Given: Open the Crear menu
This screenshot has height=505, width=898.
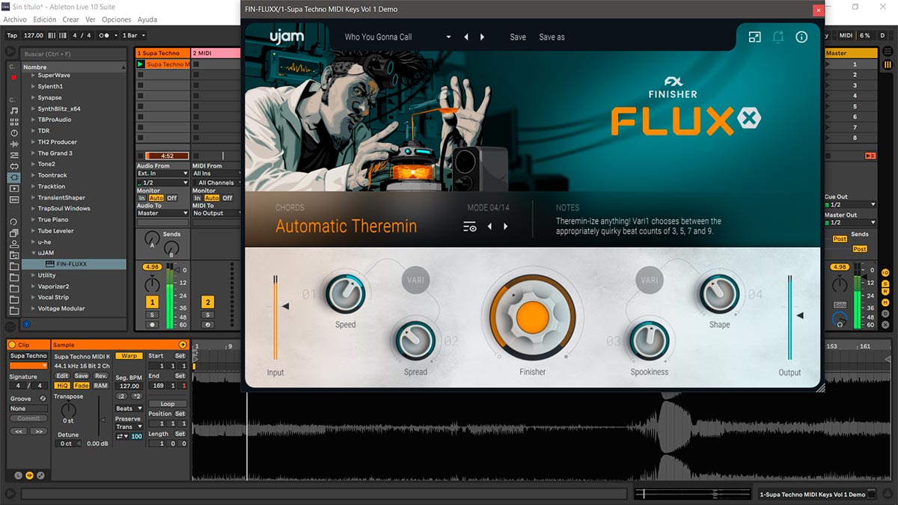Looking at the screenshot, I should tap(71, 19).
